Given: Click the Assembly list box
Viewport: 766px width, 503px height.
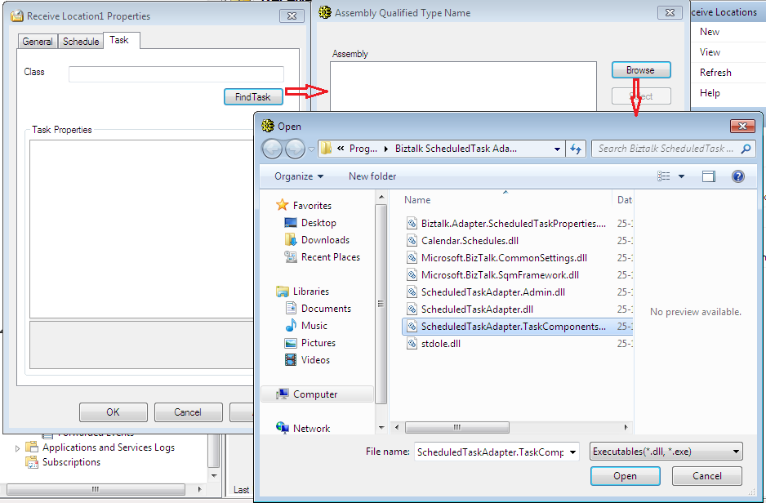Looking at the screenshot, I should pyautogui.click(x=463, y=87).
